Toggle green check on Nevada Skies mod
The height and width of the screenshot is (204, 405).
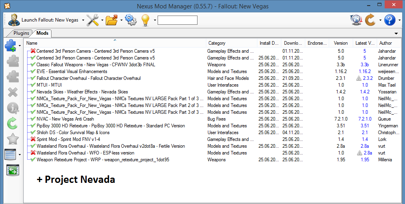click(33, 91)
